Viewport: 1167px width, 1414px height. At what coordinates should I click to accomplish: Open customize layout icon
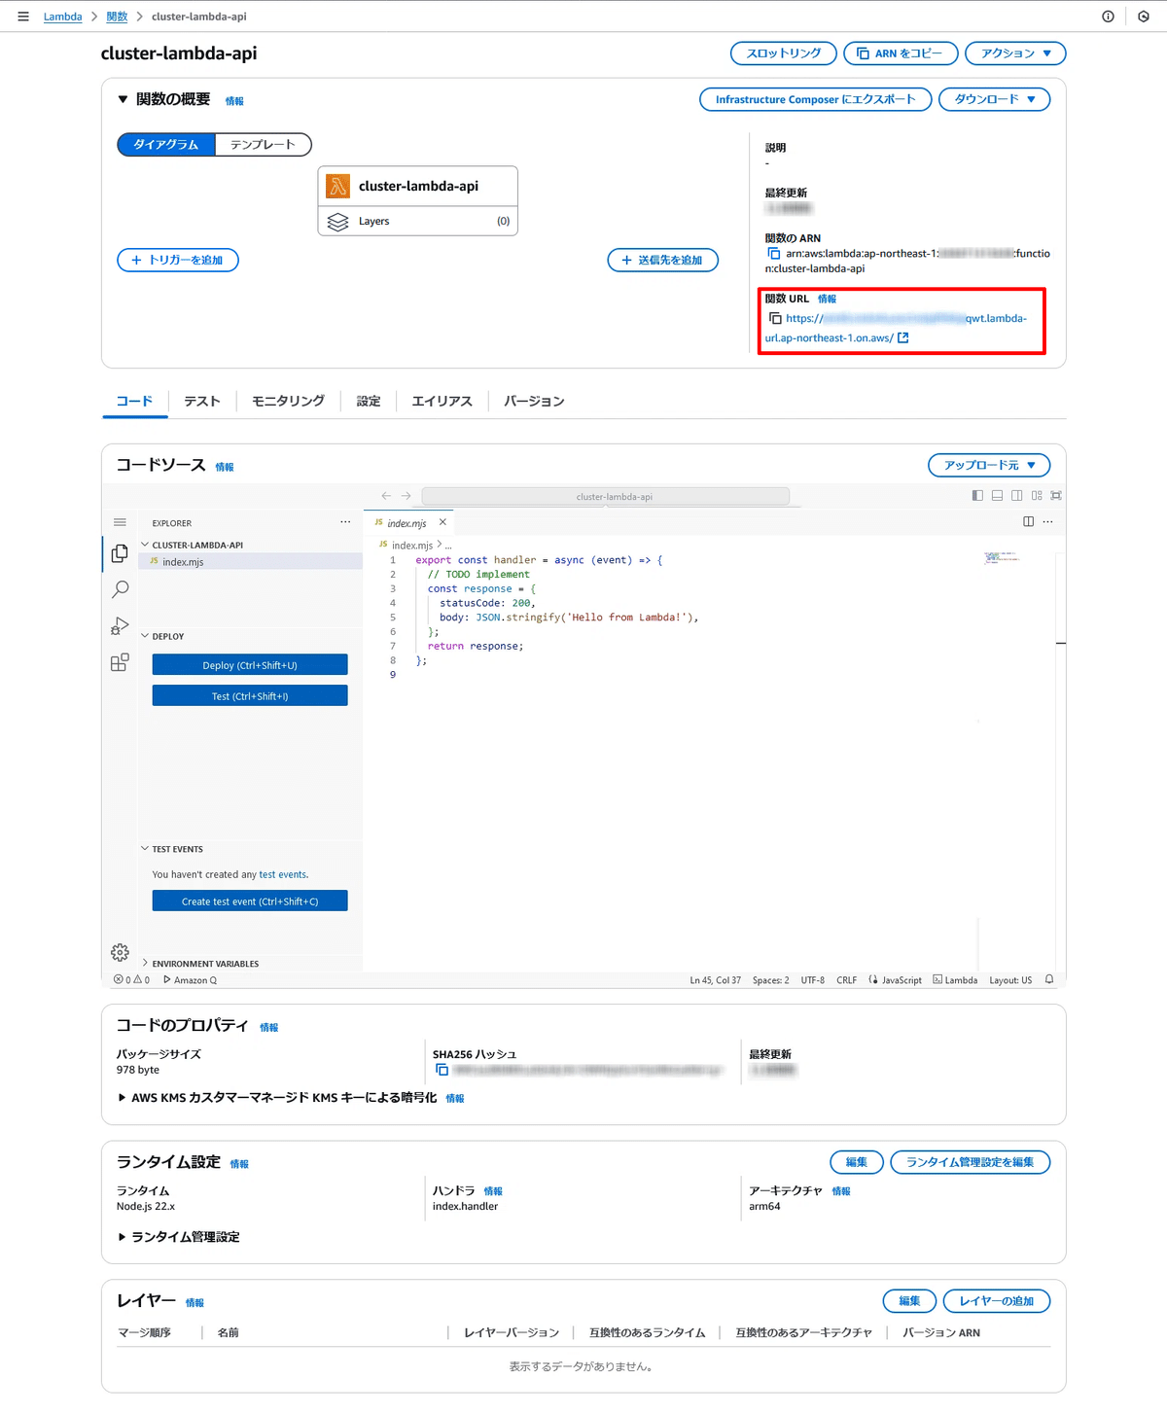pos(1037,496)
